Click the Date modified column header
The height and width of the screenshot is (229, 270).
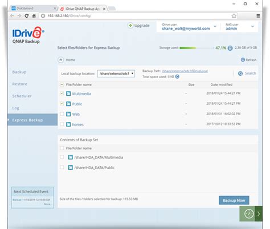(222, 84)
